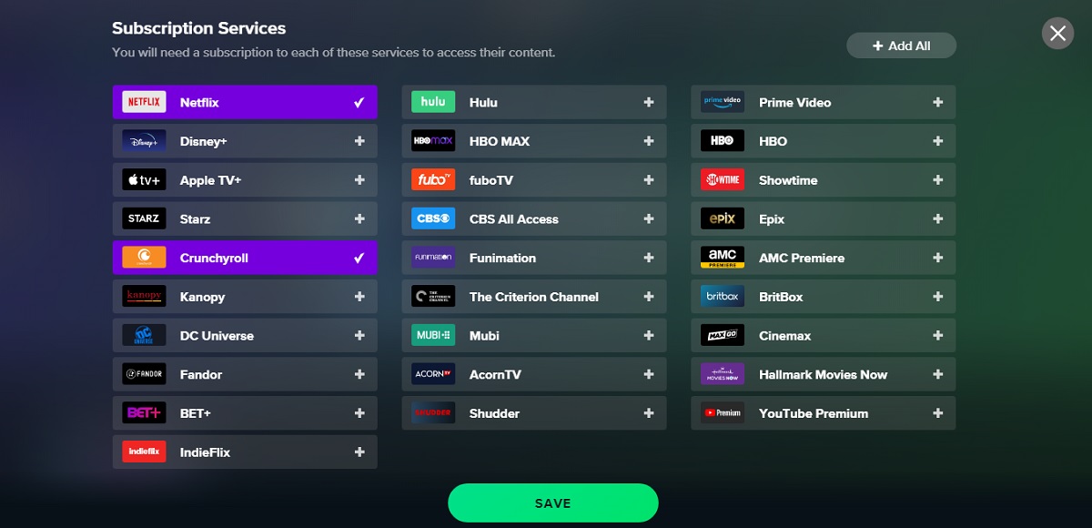Add Starz using its plus icon
1092x528 pixels.
pos(359,219)
